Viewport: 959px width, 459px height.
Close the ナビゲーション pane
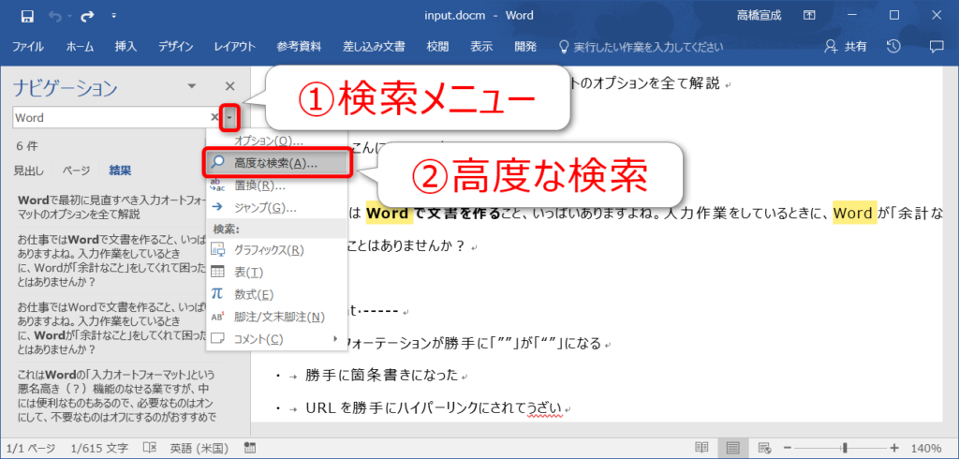click(x=230, y=87)
